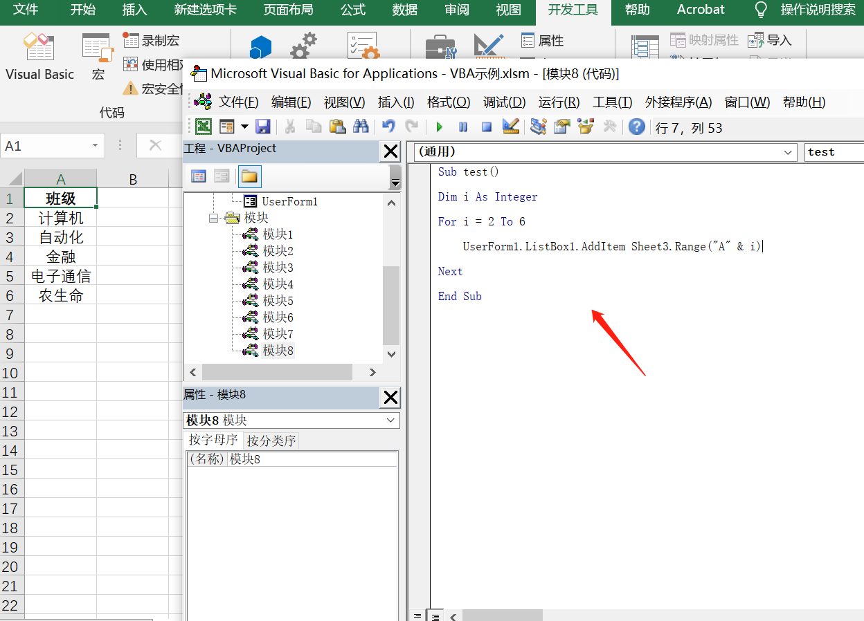Click the View Microsoft Excel icon
Screen dimensions: 864x621
[x=204, y=127]
